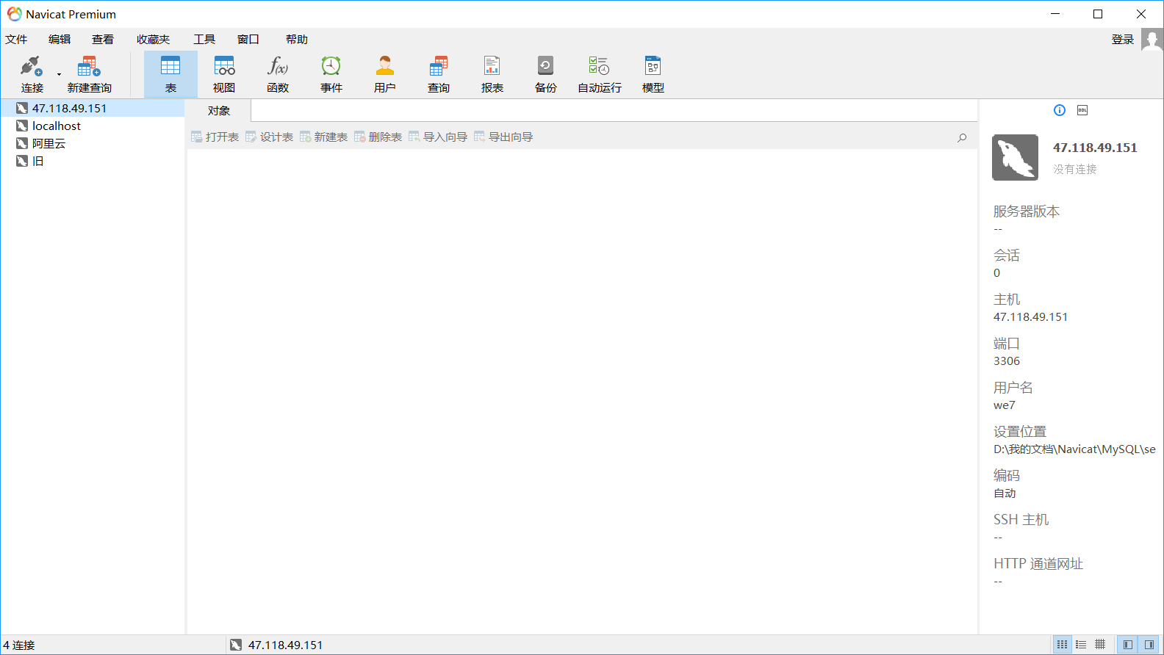The width and height of the screenshot is (1164, 655).
Task: Toggle the left navigation pane visibility
Action: [x=1127, y=645]
